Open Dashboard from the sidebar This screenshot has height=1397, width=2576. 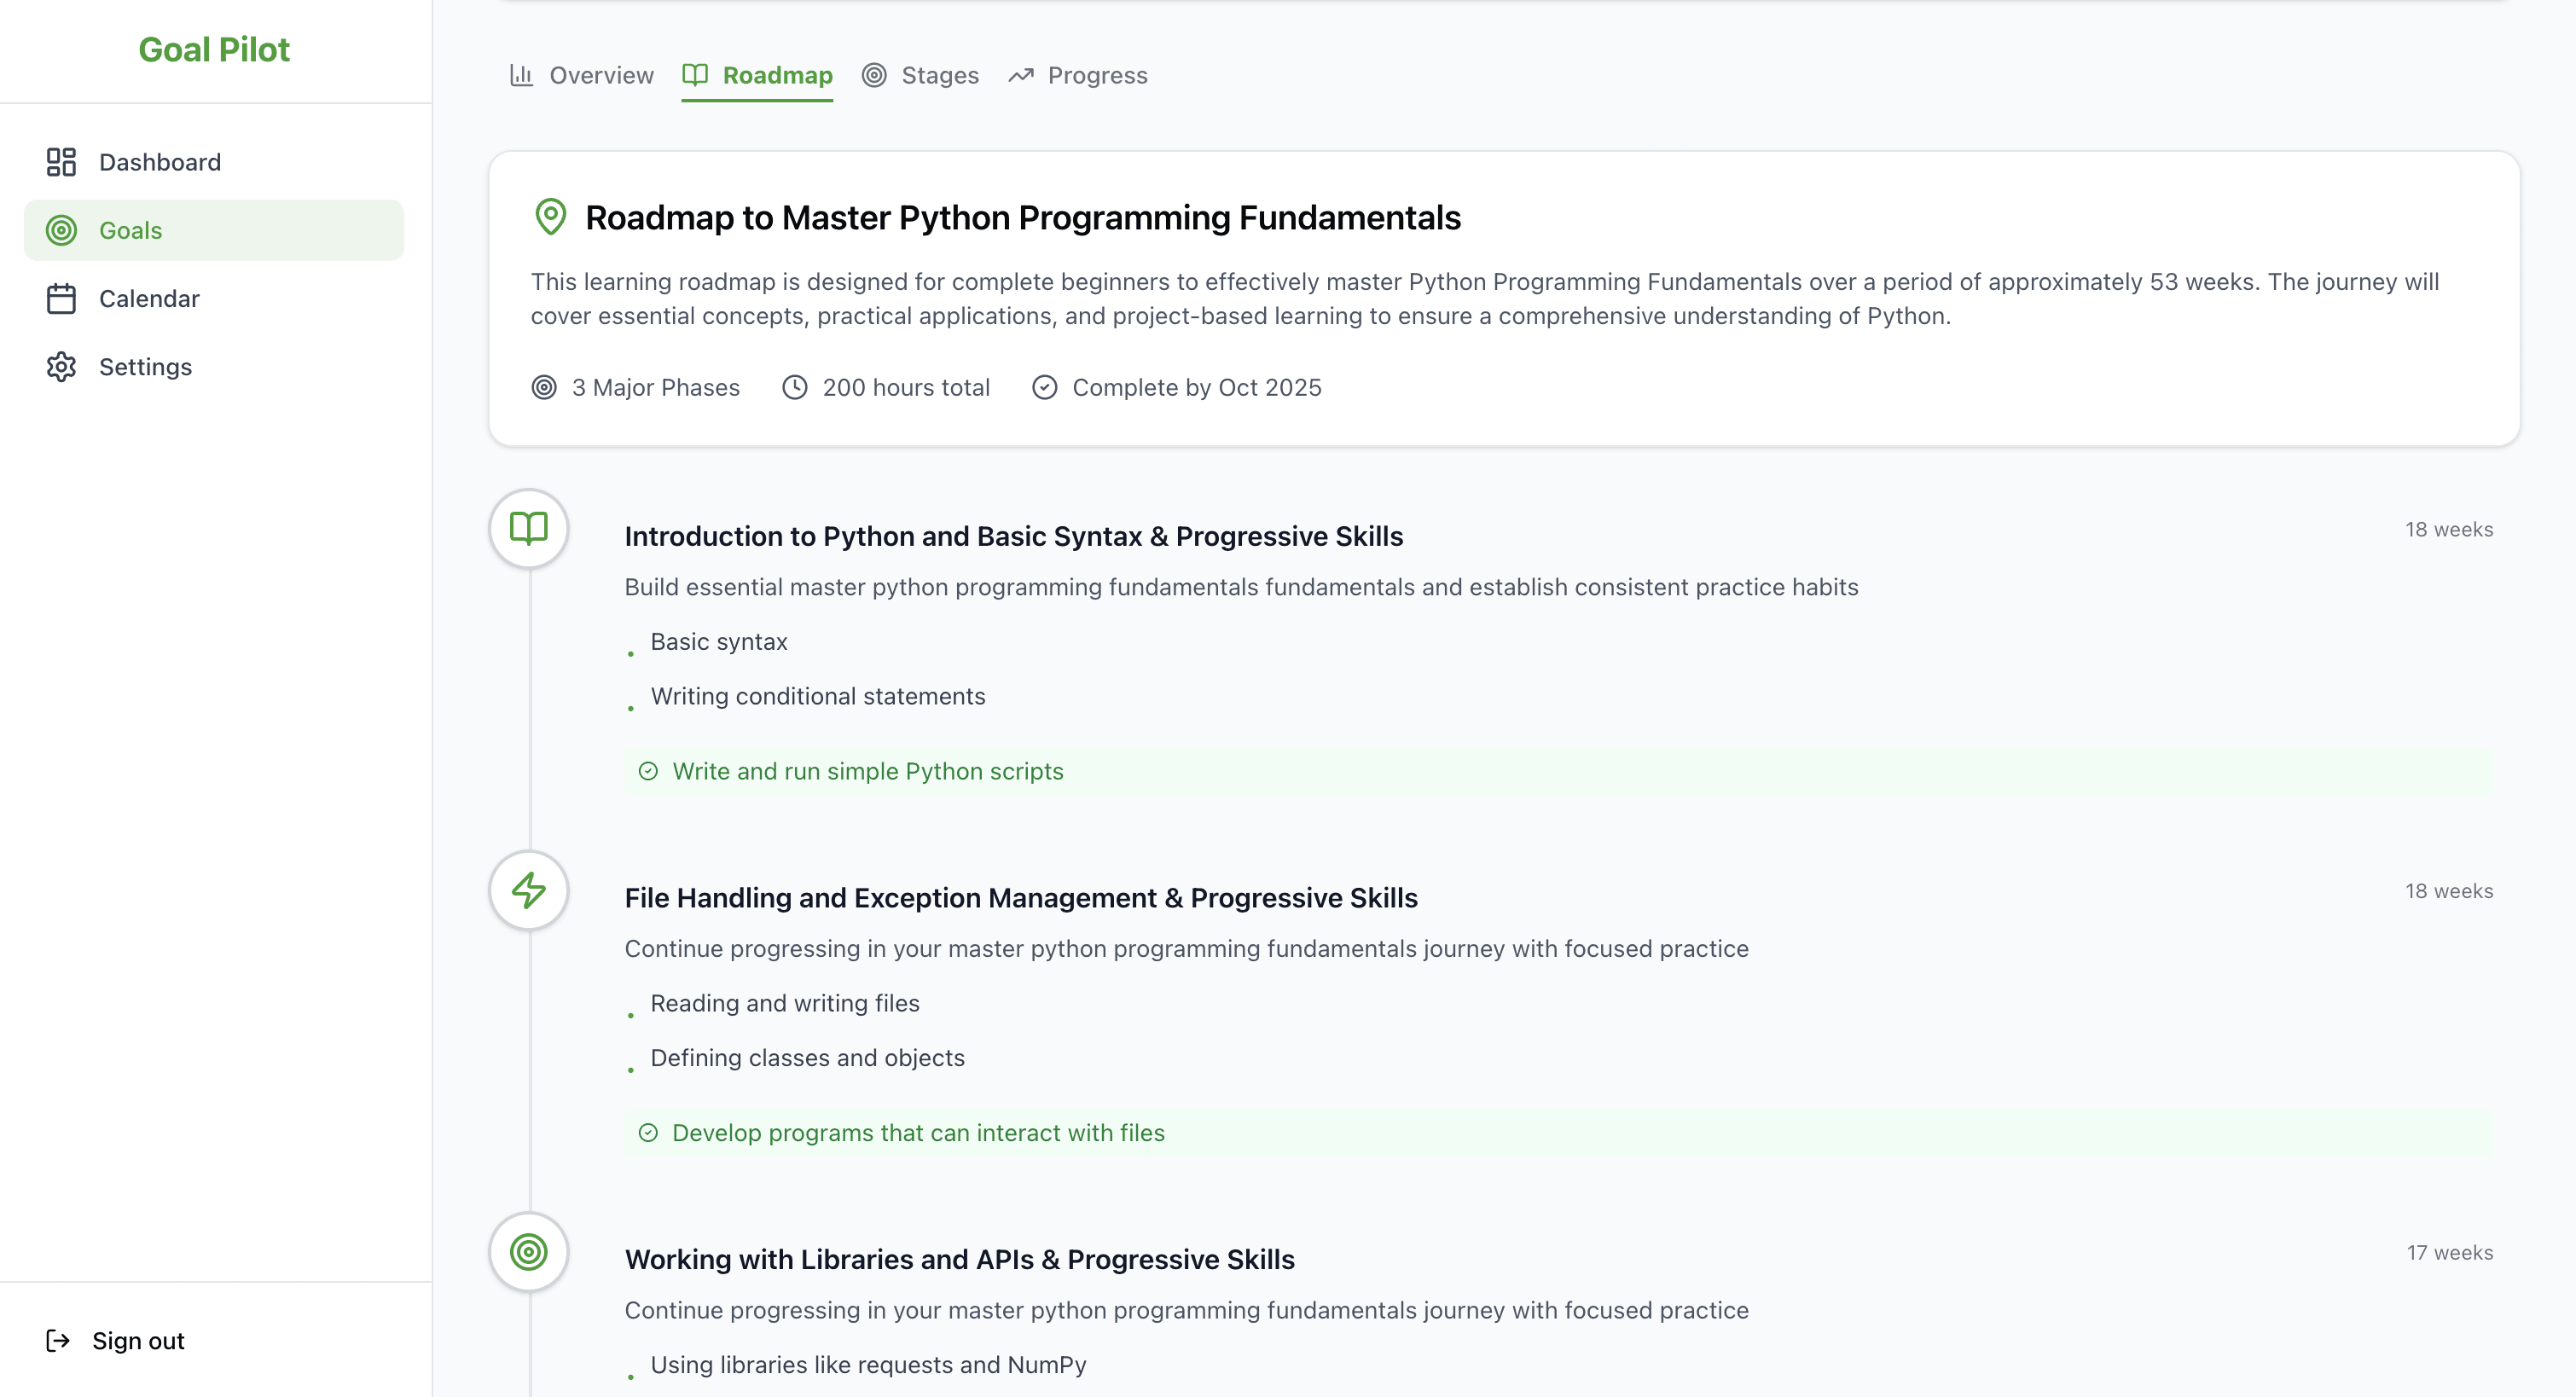(x=214, y=162)
